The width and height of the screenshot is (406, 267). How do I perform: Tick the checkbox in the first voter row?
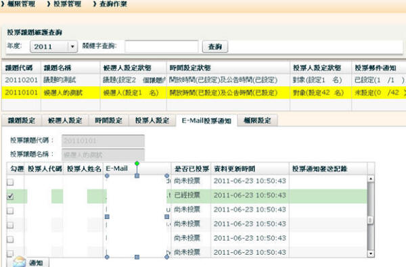[x=10, y=182]
